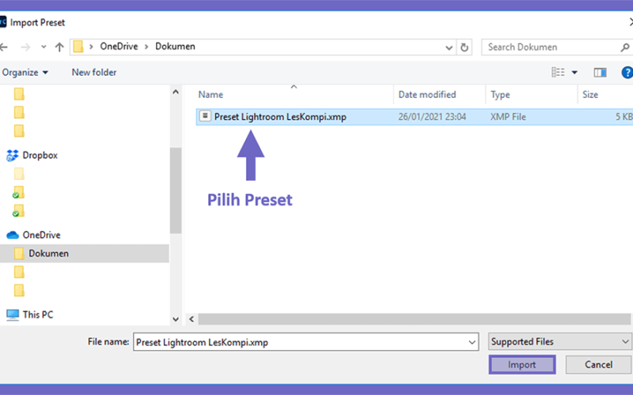The image size is (633, 395).
Task: Select Dropbox in the navigation pane
Action: 40,155
